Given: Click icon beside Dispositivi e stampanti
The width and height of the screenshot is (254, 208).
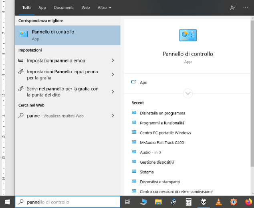Looking at the screenshot, I should (x=134, y=181).
